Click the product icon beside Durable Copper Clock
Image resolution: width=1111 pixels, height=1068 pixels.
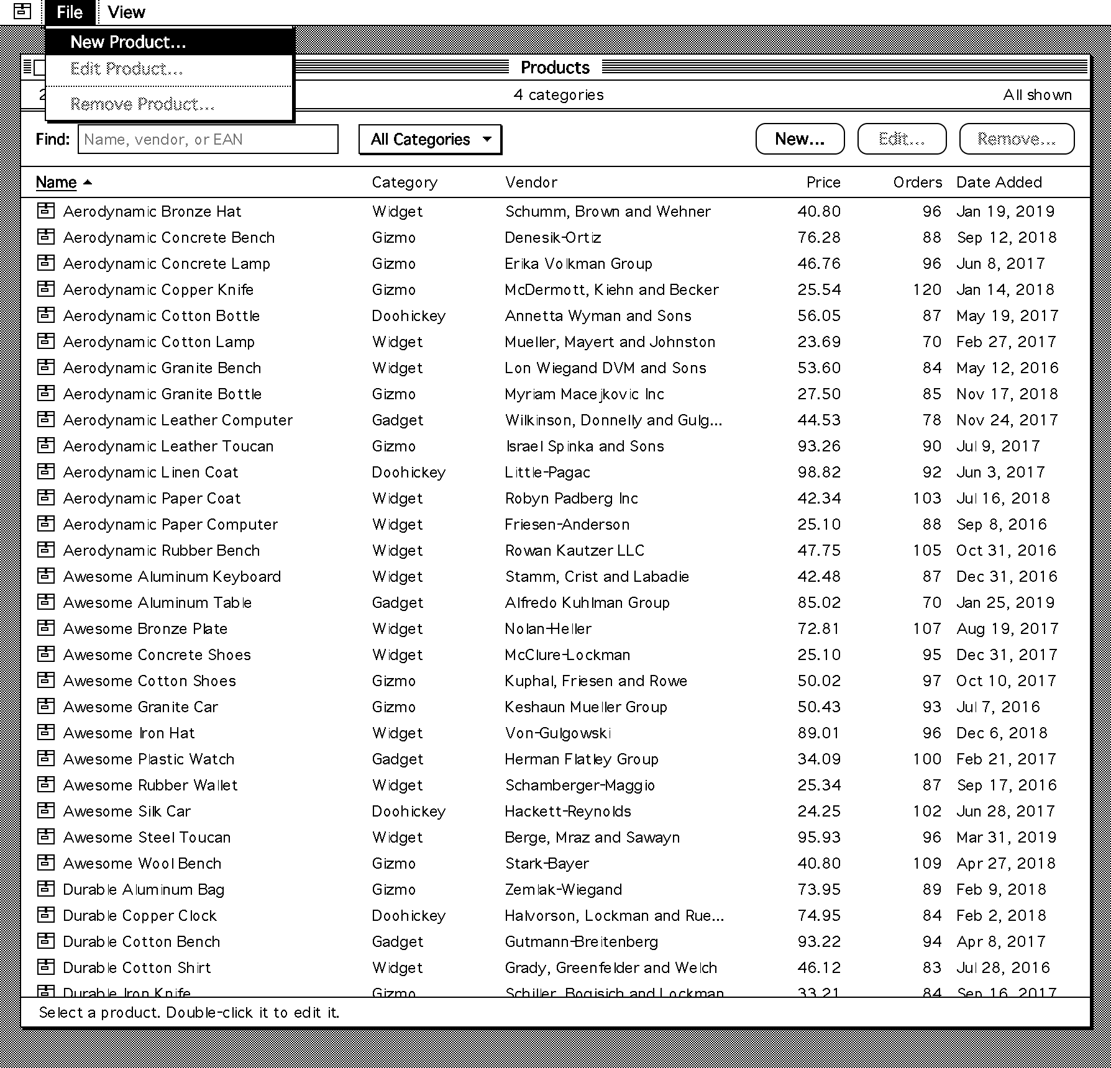pos(45,915)
